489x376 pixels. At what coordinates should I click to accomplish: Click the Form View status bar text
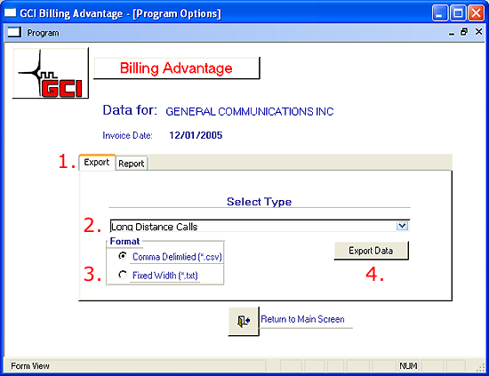[x=30, y=365]
